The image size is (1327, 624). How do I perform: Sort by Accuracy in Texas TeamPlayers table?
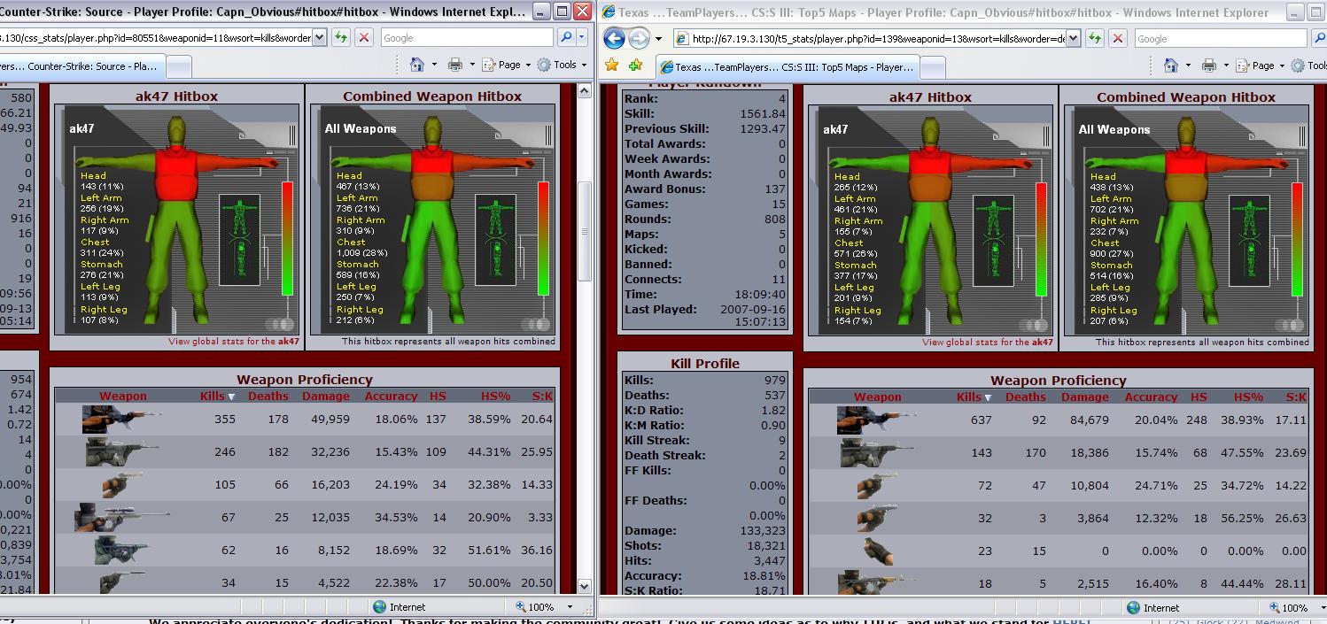(1151, 397)
